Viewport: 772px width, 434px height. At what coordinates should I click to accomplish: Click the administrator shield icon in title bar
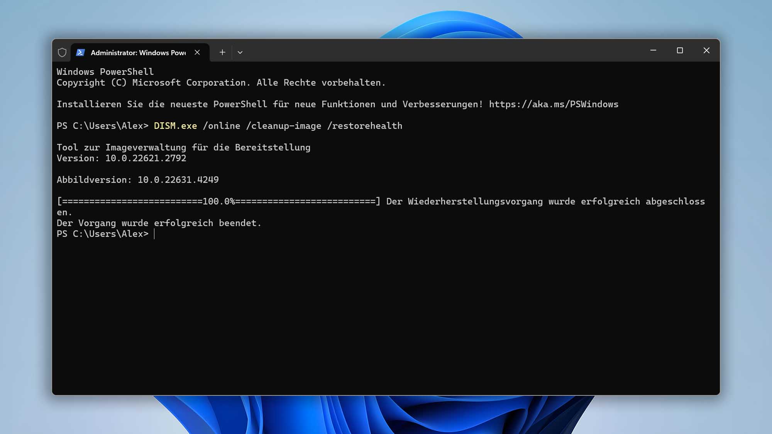62,52
